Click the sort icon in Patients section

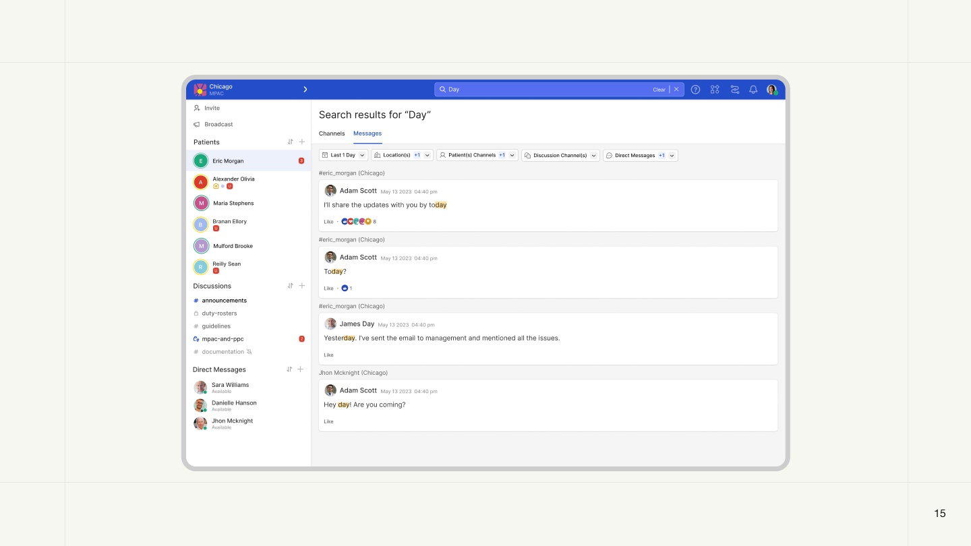click(x=290, y=142)
